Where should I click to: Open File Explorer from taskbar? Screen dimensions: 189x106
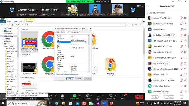pyautogui.click(x=64, y=103)
